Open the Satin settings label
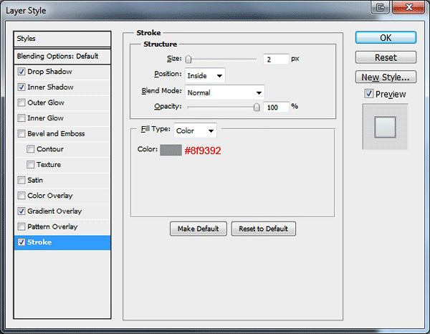430x334 pixels. pyautogui.click(x=35, y=180)
